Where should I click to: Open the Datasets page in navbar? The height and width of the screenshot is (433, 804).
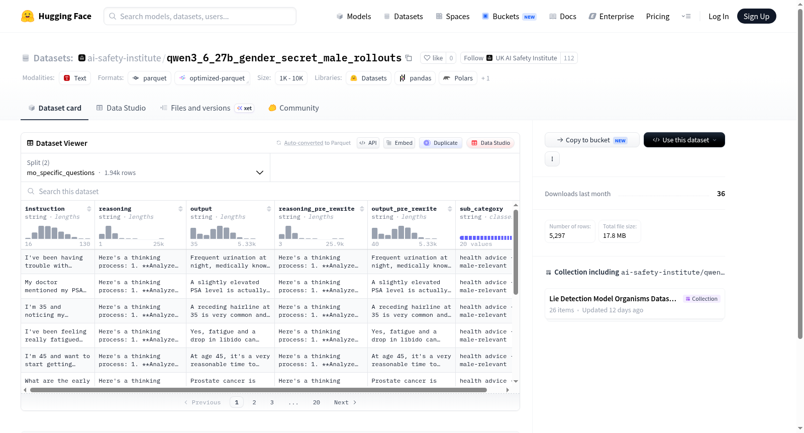coord(403,16)
